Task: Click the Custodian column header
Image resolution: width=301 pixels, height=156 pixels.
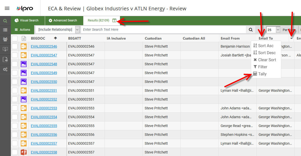Action: 153,38
